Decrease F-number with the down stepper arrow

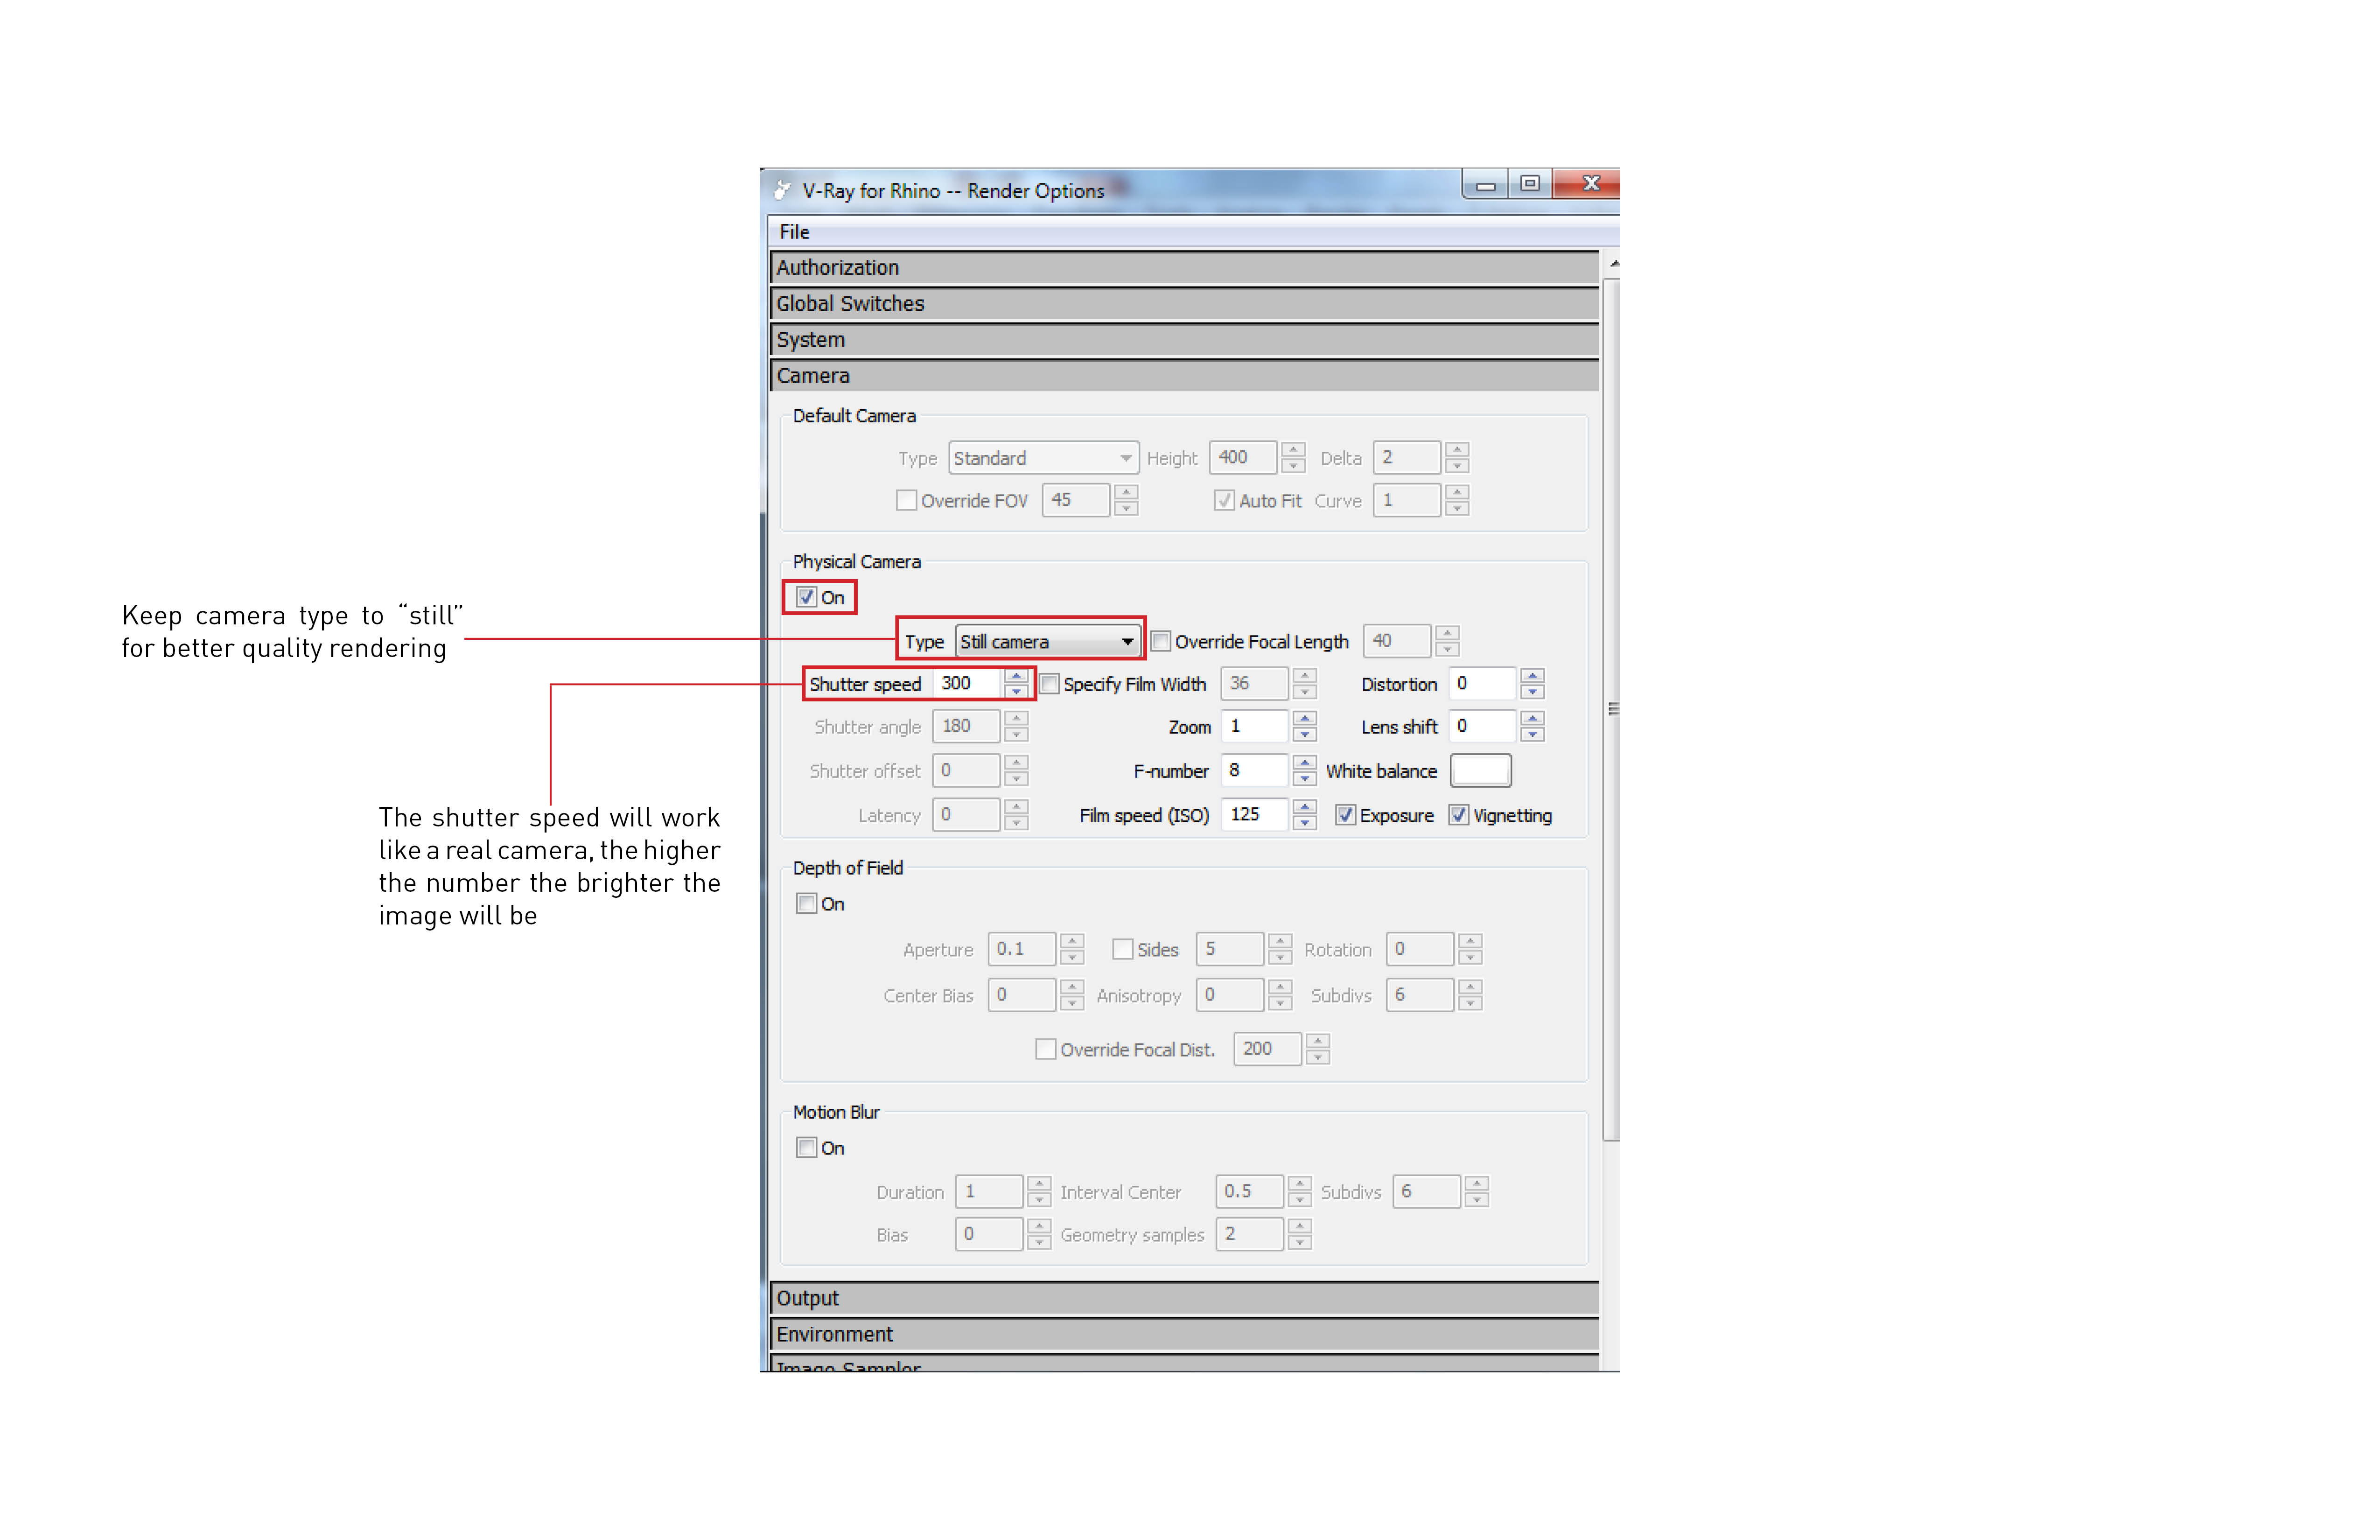click(x=1304, y=779)
